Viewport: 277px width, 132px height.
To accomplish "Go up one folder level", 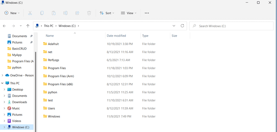I will click(x=28, y=26).
